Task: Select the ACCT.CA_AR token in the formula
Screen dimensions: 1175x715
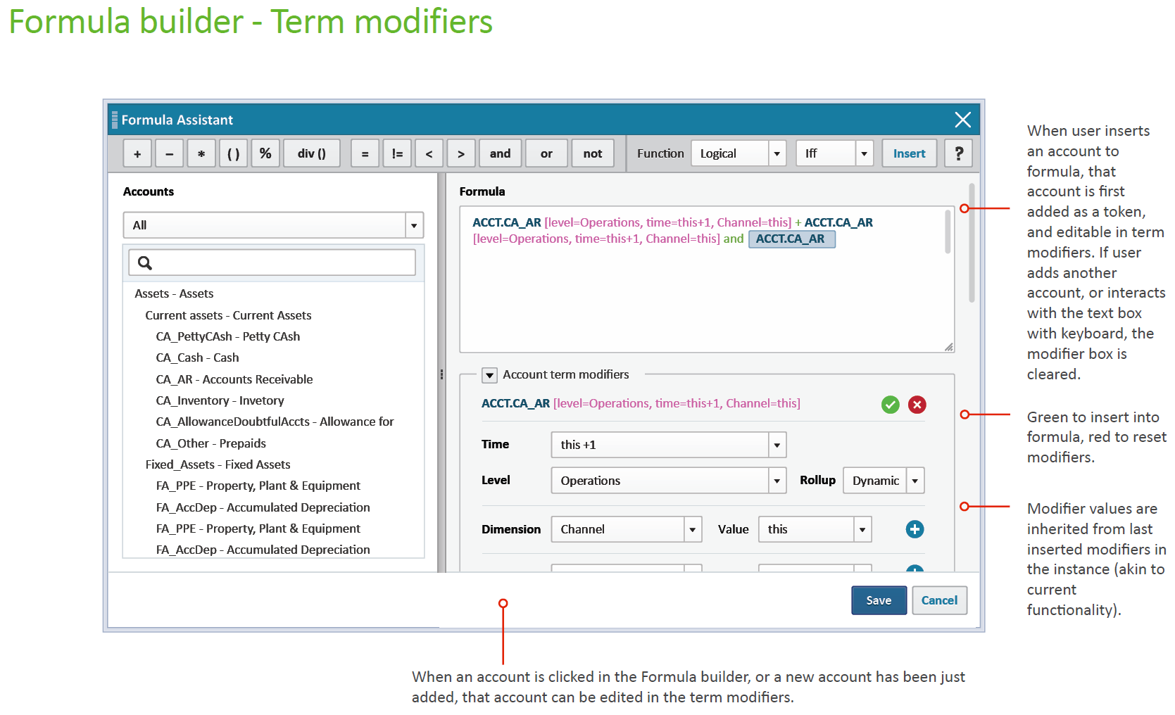Action: tap(792, 239)
